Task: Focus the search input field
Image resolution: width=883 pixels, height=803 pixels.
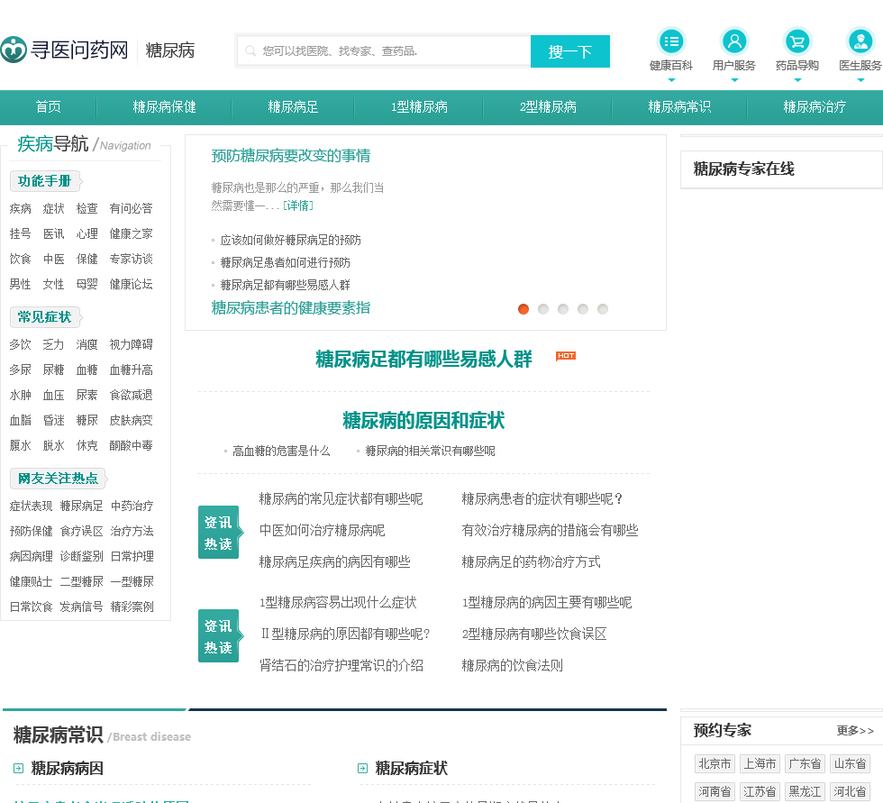Action: [392, 51]
